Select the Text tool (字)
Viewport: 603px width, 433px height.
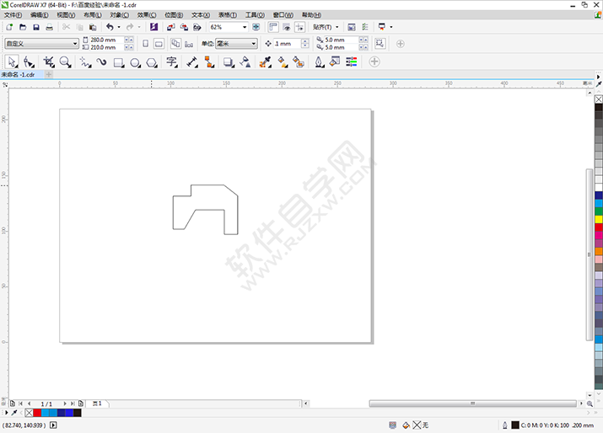coord(171,61)
